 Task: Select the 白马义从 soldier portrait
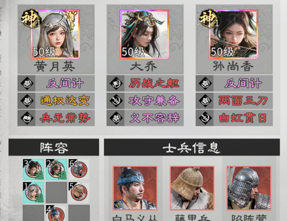135,188
